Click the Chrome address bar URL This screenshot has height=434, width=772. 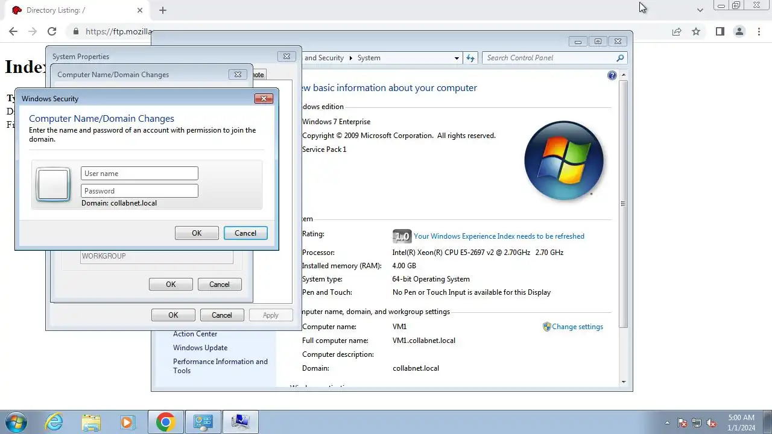click(119, 31)
